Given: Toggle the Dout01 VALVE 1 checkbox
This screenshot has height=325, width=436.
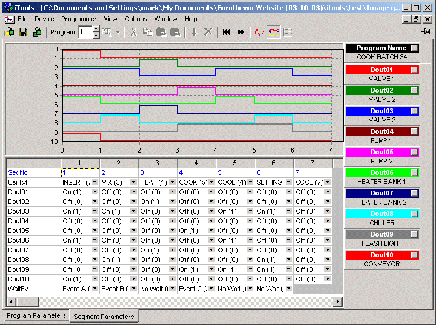Looking at the screenshot, I should click(414, 70).
